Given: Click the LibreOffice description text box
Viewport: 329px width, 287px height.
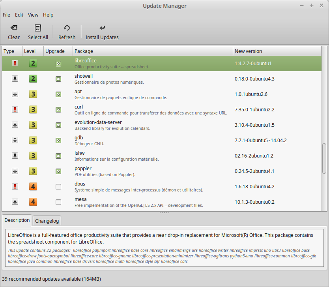Looking at the screenshot, I should click(x=164, y=248).
